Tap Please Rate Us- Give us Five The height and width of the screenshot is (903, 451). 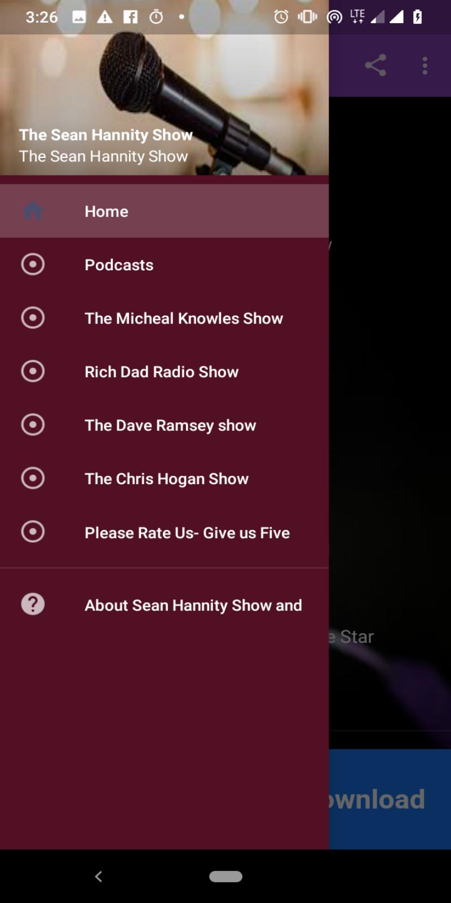[164, 532]
